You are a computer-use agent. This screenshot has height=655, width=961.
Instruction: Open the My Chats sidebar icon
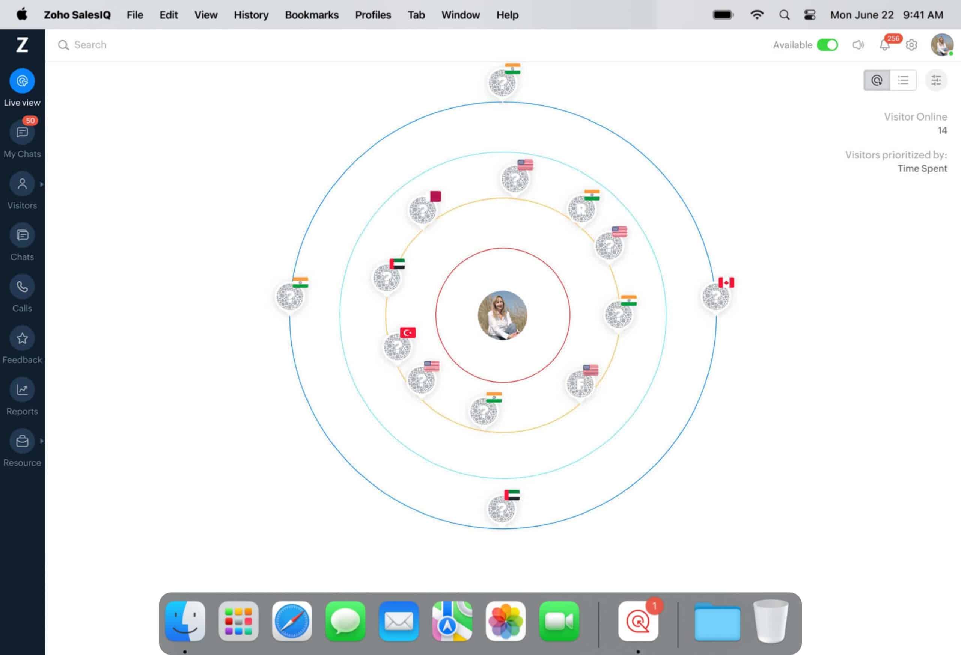click(22, 133)
